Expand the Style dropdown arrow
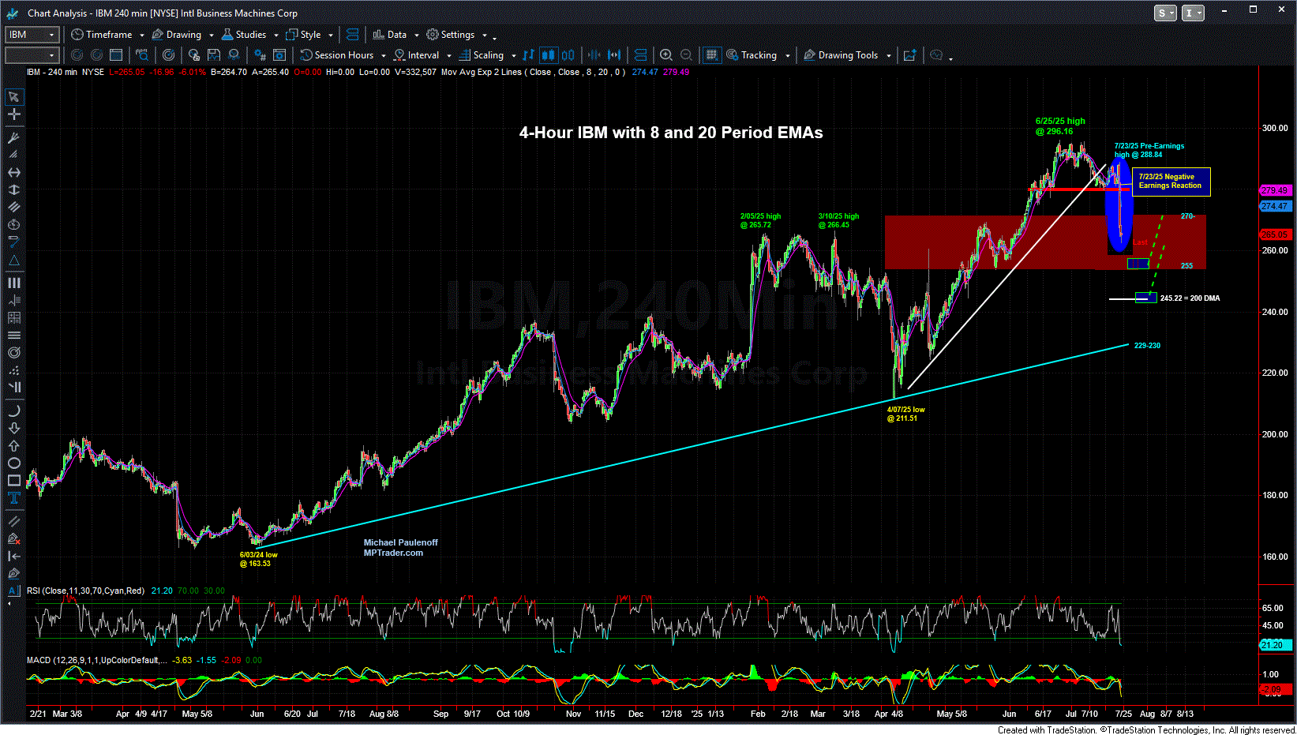Image resolution: width=1297 pixels, height=735 pixels. 331,35
